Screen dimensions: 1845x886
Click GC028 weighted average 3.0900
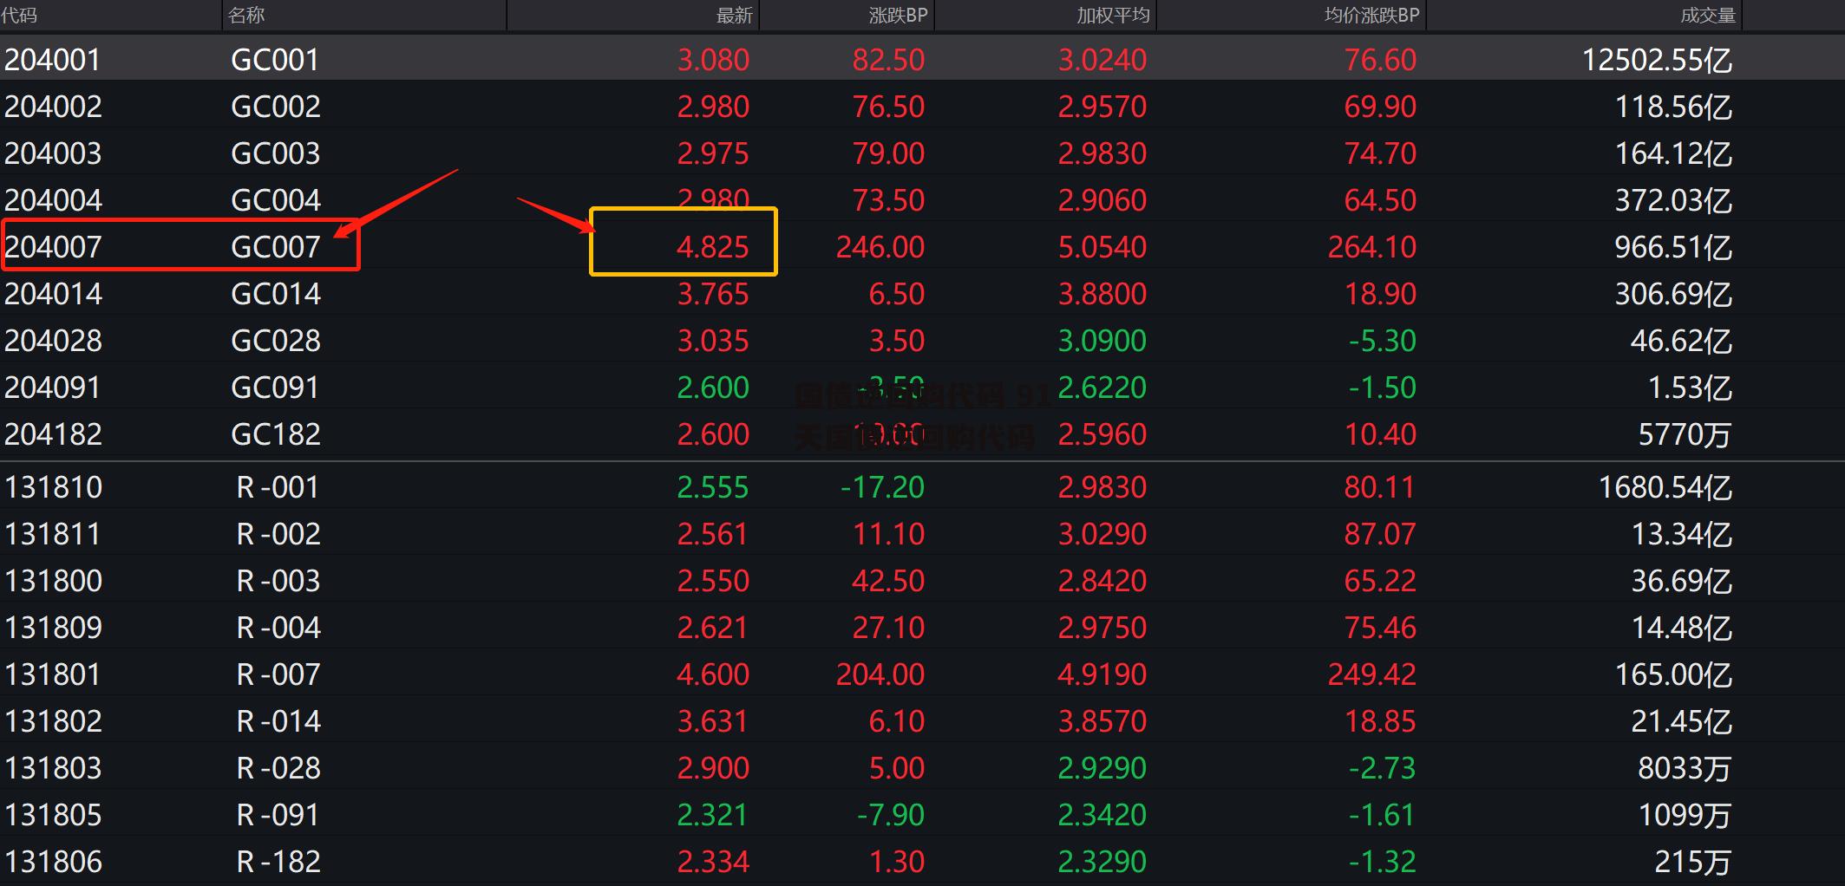[1102, 341]
